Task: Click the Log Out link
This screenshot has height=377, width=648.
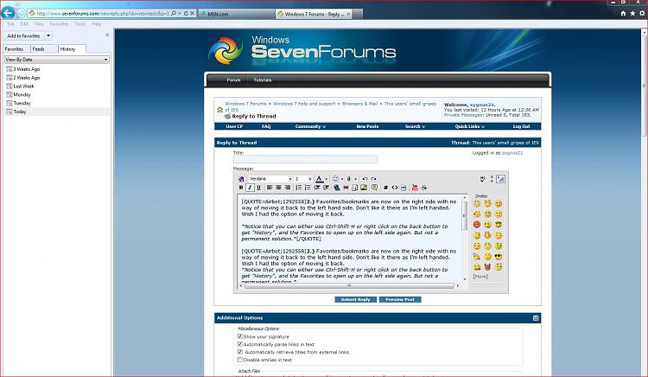Action: pyautogui.click(x=521, y=126)
